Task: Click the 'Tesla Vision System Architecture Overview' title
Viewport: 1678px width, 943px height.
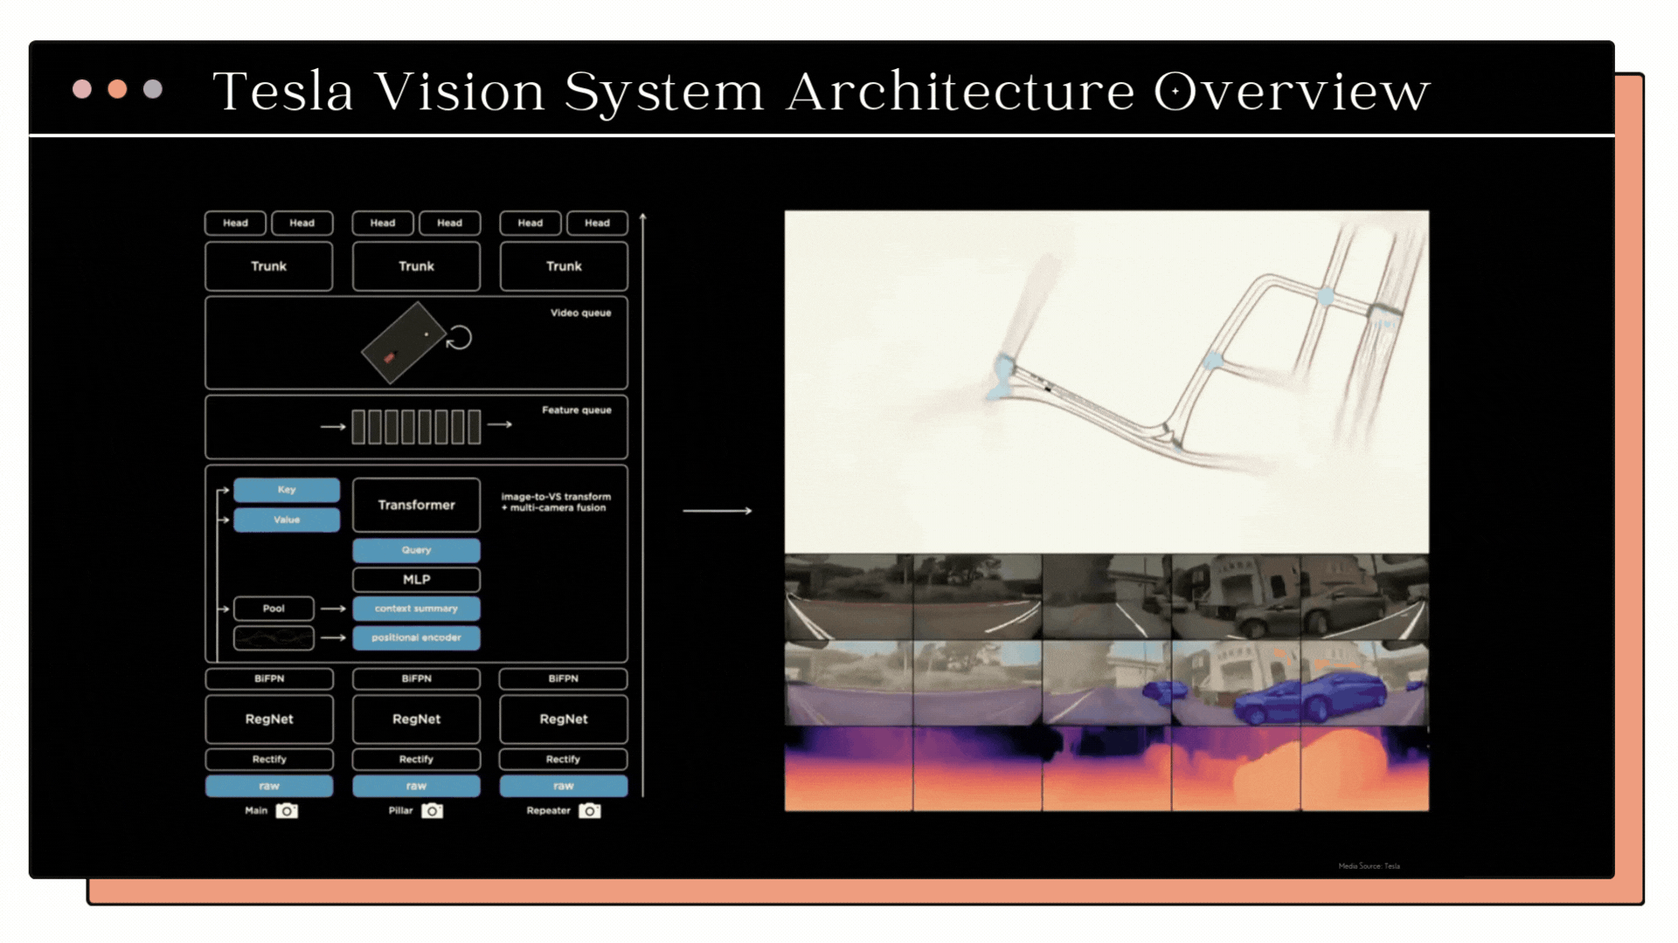Action: [822, 91]
